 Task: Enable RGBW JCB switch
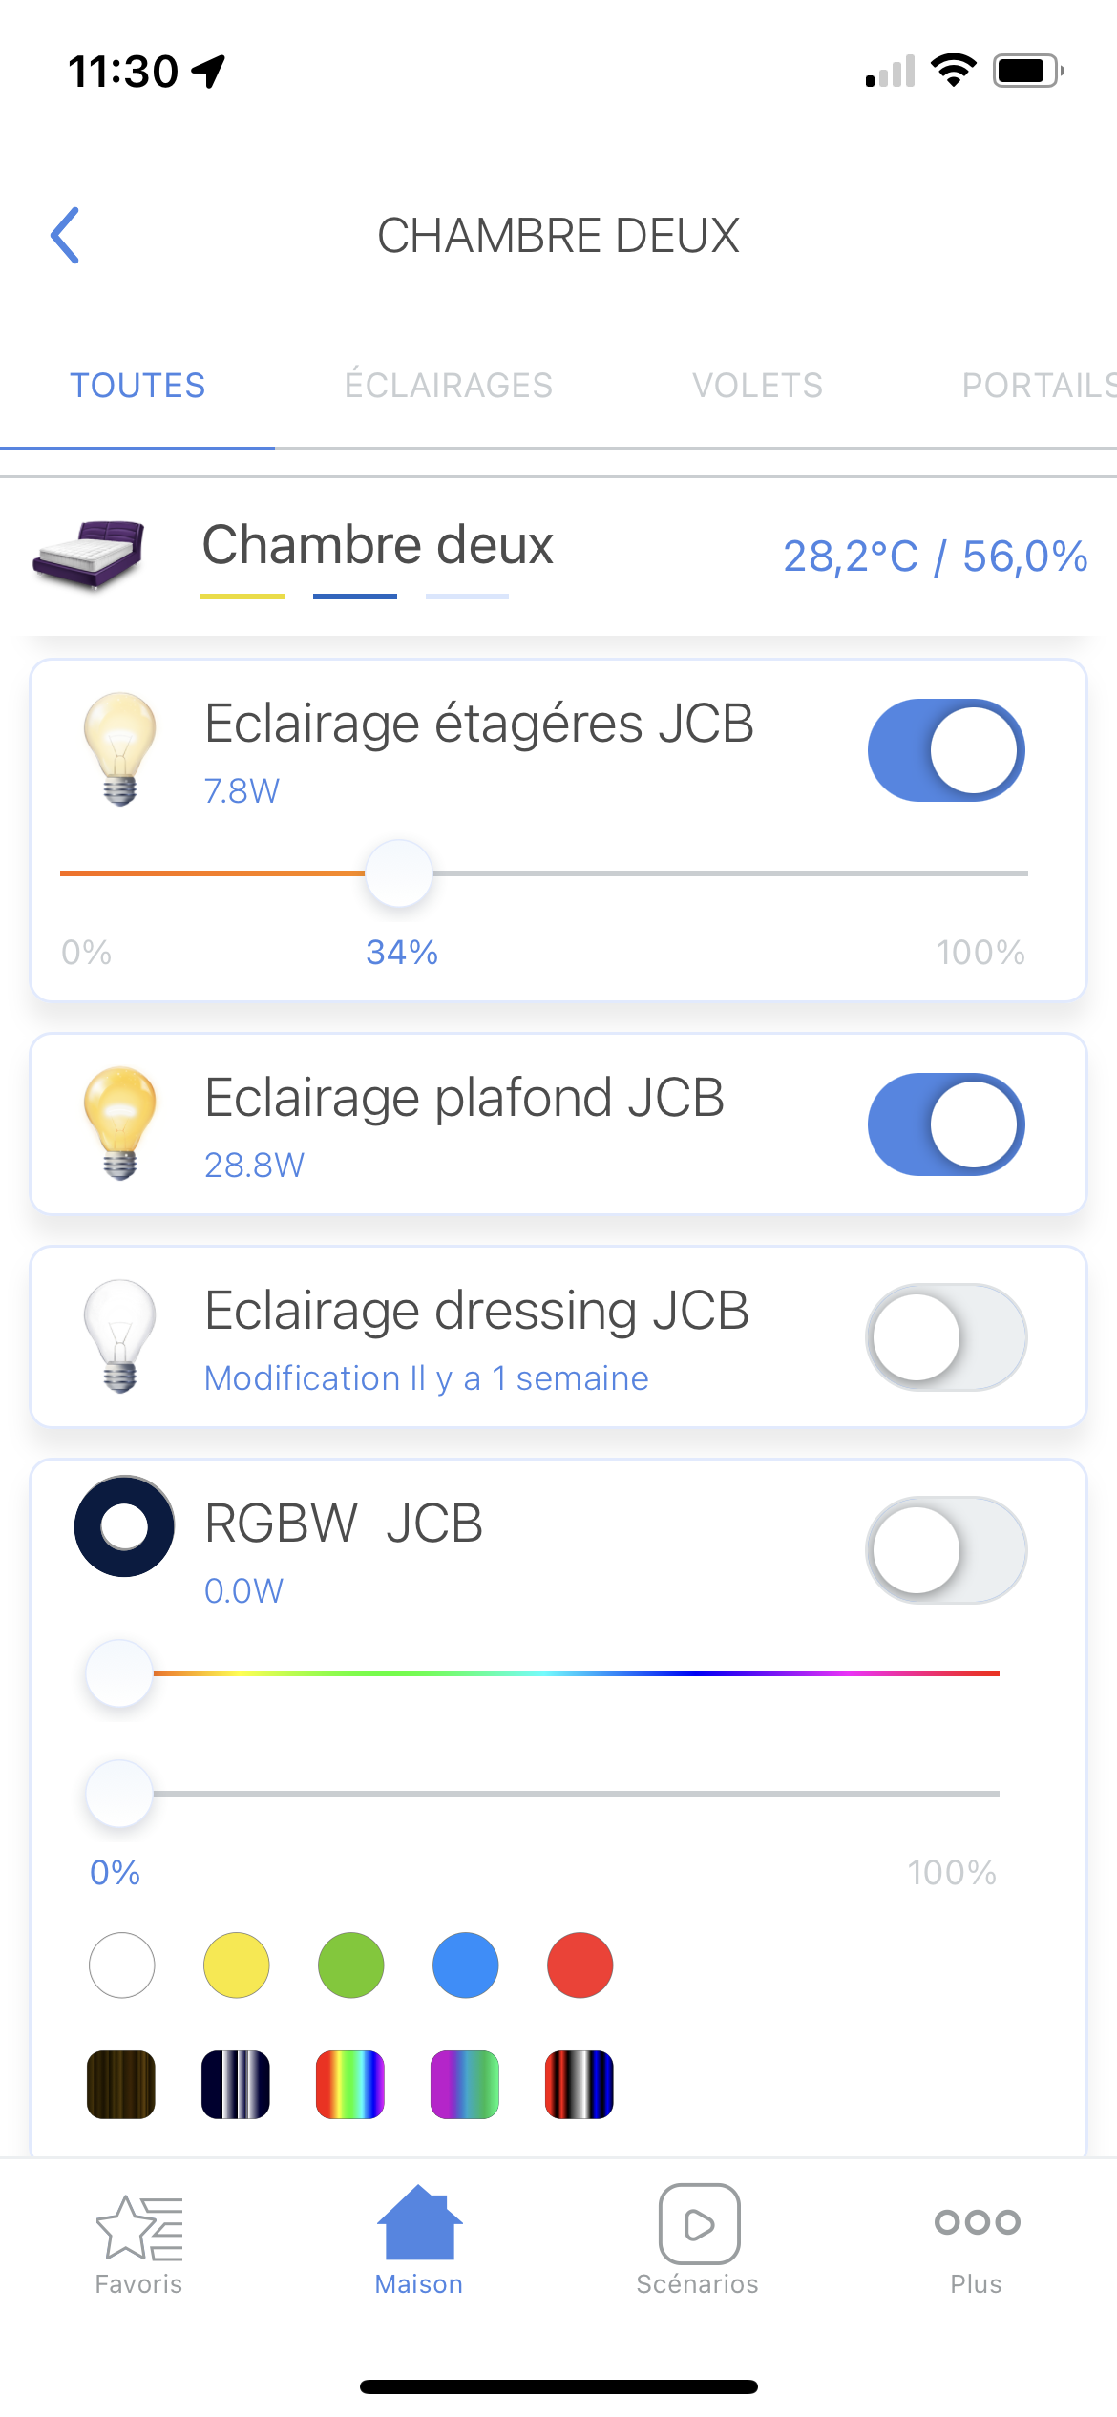click(945, 1550)
